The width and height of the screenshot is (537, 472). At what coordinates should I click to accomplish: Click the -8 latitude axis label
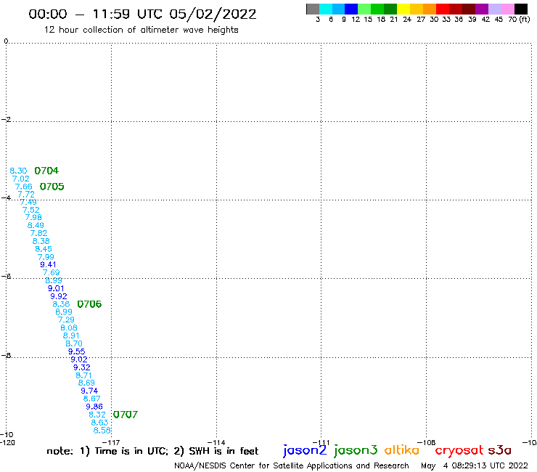6,356
